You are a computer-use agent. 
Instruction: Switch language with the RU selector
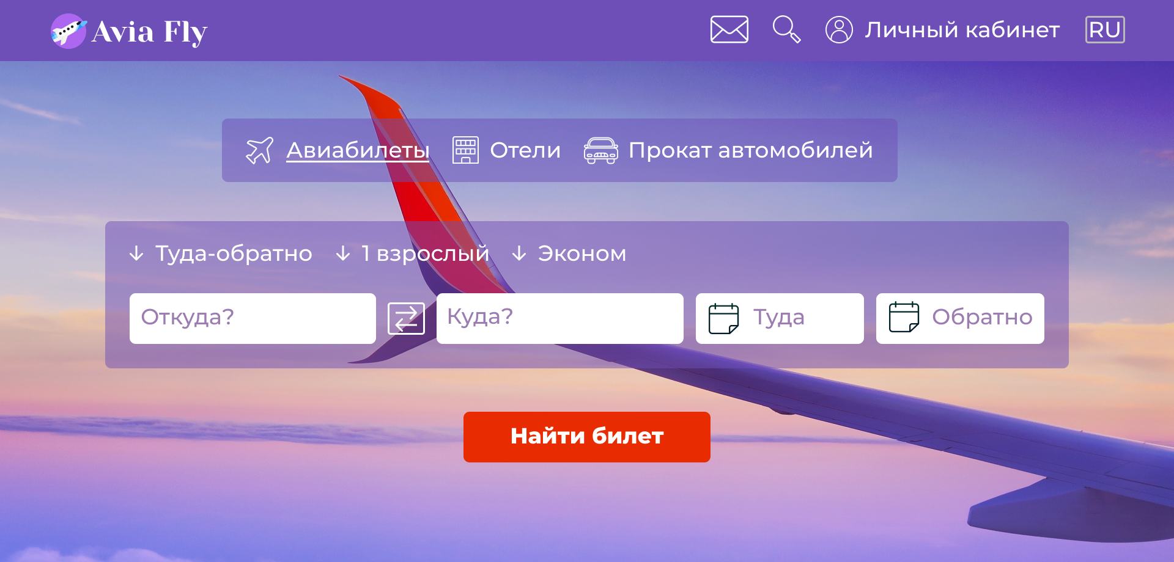[x=1105, y=29]
